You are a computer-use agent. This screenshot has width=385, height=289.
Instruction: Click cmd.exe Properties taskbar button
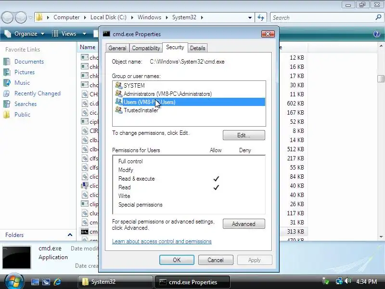pos(192,282)
